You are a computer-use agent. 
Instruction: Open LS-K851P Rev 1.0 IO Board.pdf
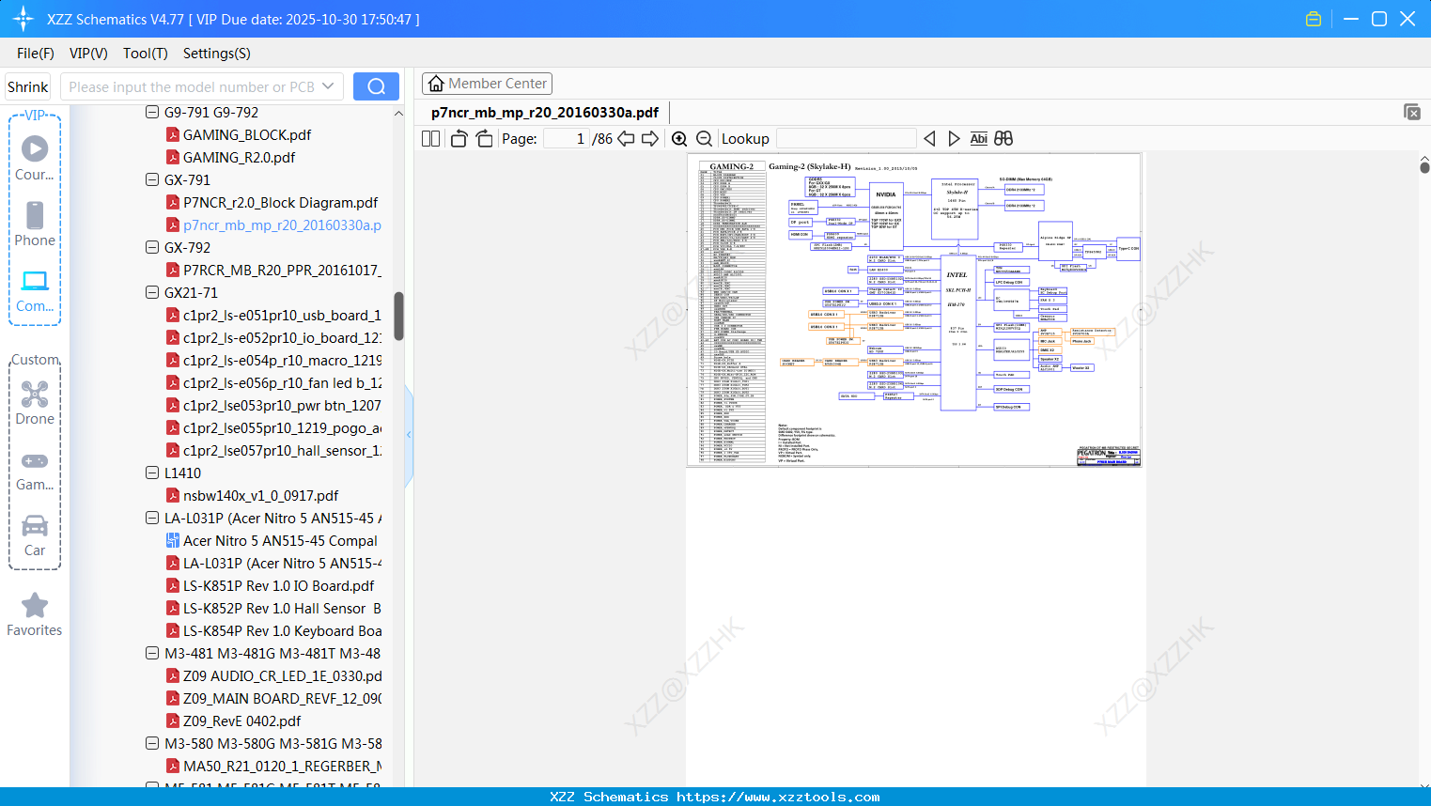pos(278,585)
